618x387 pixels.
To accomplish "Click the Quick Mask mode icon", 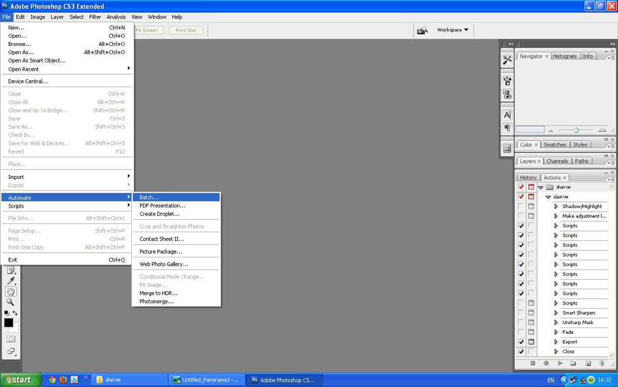I will [11, 339].
